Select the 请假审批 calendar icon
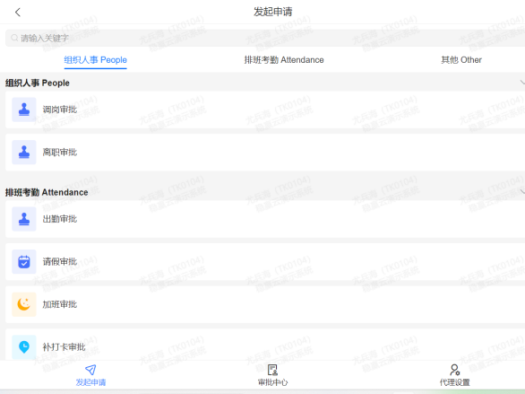The height and width of the screenshot is (394, 525). [24, 262]
